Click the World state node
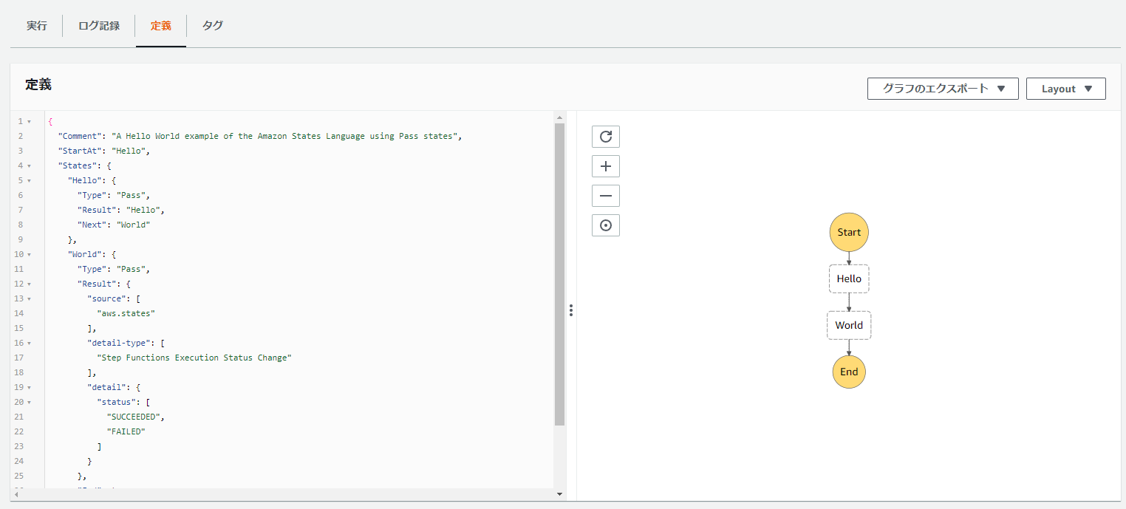The image size is (1126, 509). (848, 325)
